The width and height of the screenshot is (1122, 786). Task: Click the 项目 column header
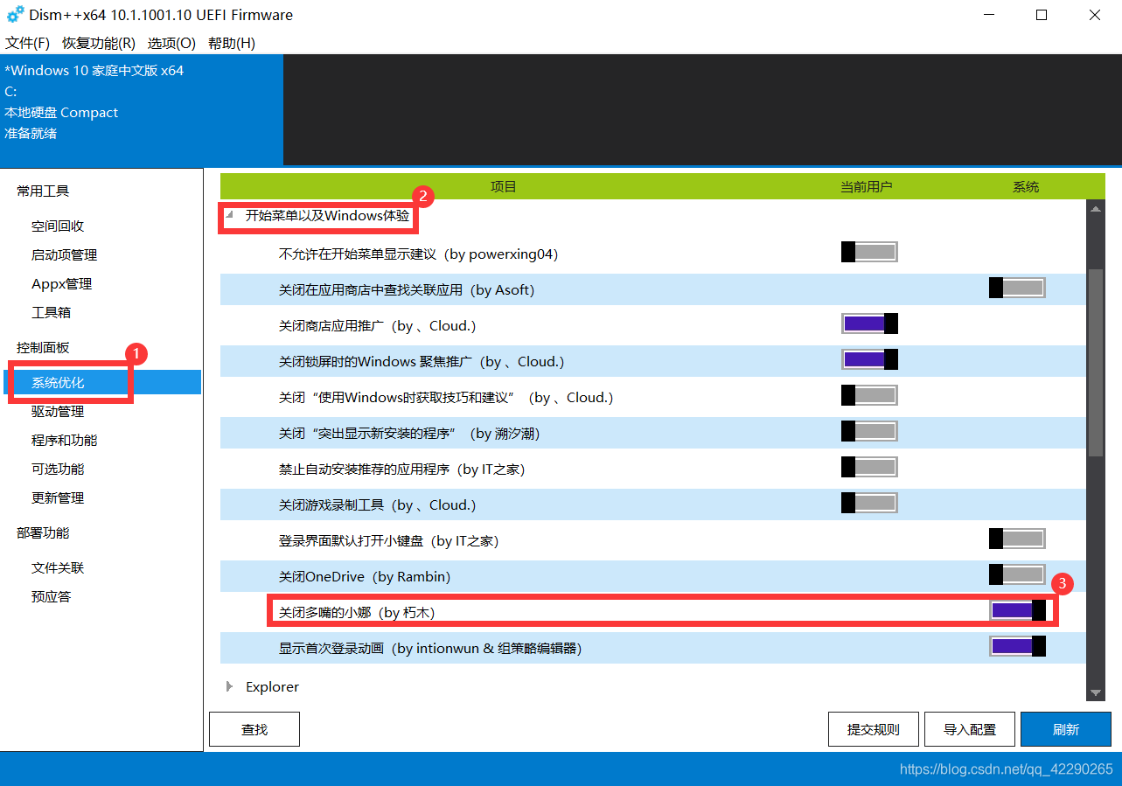[503, 186]
